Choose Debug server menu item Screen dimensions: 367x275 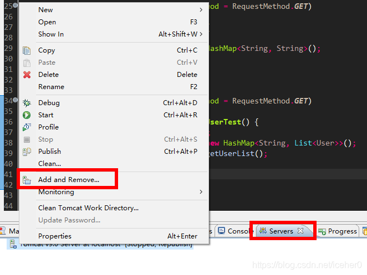[114, 103]
